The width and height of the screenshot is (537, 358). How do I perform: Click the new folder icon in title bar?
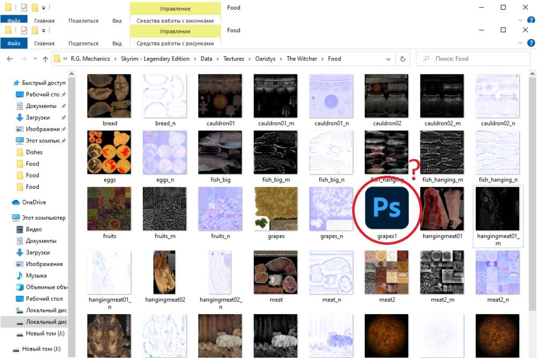34,31
